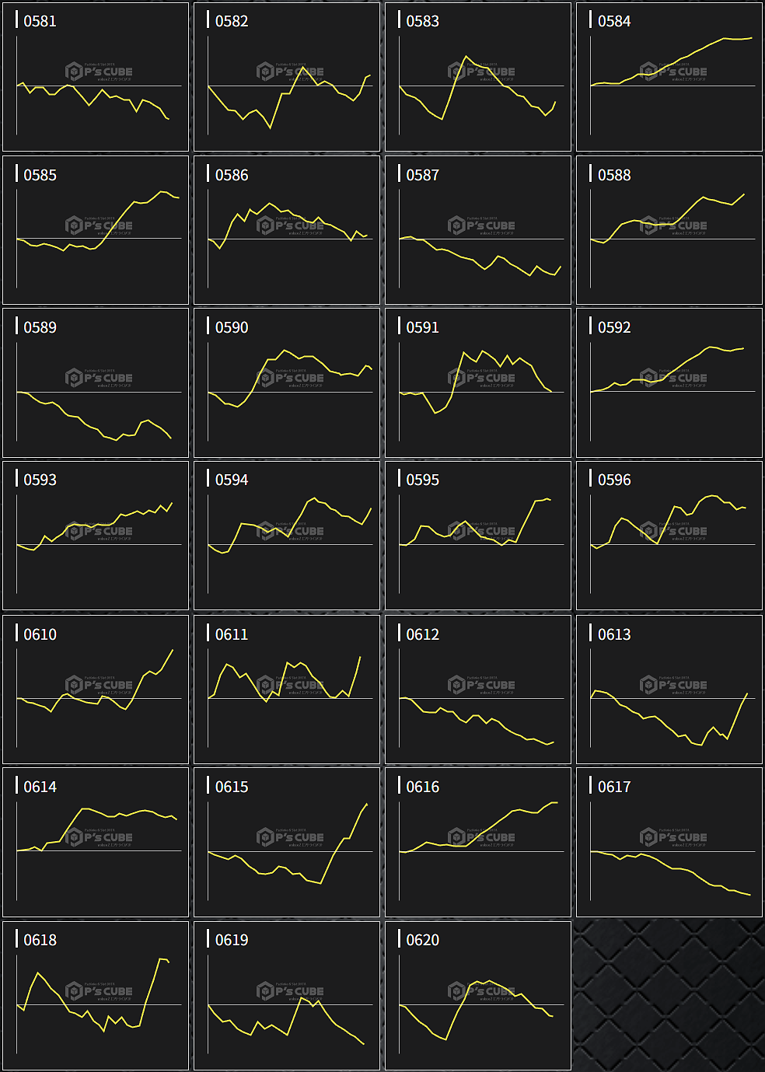This screenshot has width=765, height=1072.
Task: Choose graph panel 0590
Action: pos(287,382)
